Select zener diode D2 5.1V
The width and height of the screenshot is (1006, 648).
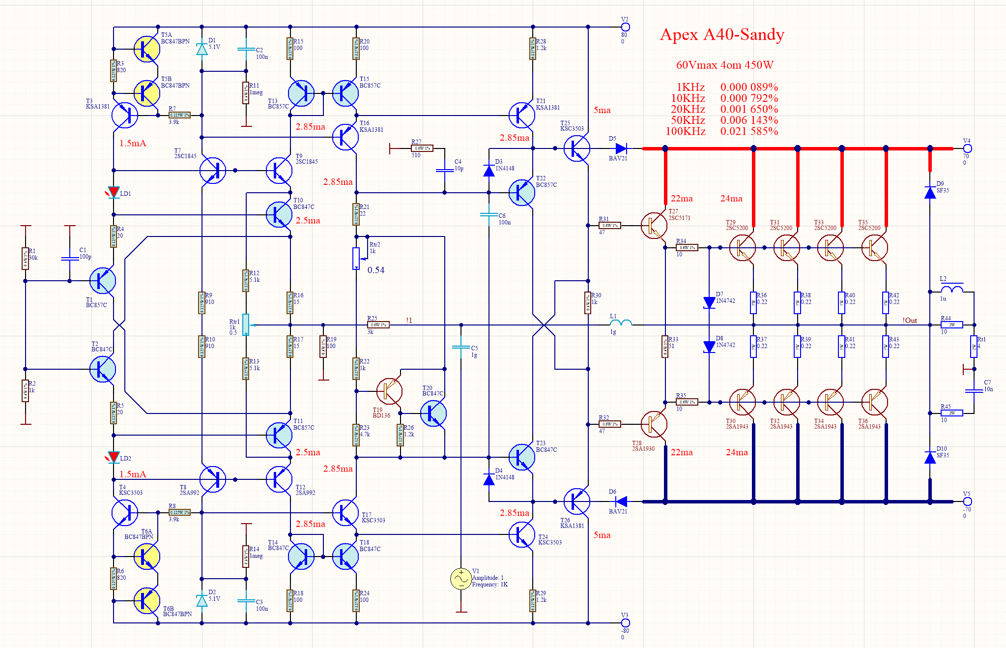coord(201,600)
